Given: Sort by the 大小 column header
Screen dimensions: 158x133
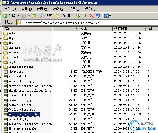Looking at the screenshot, I should pyautogui.click(x=65, y=29).
